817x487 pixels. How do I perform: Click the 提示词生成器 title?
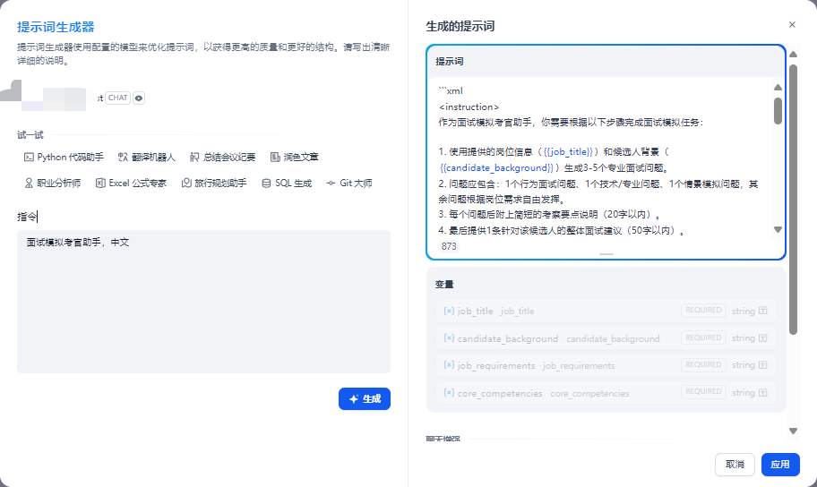56,27
